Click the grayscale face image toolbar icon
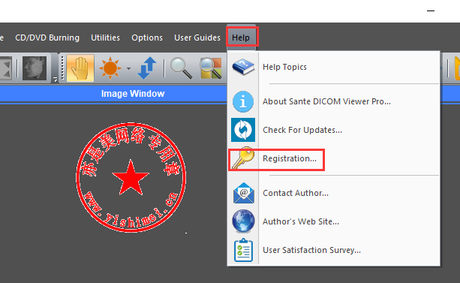The width and height of the screenshot is (460, 283). (35, 68)
